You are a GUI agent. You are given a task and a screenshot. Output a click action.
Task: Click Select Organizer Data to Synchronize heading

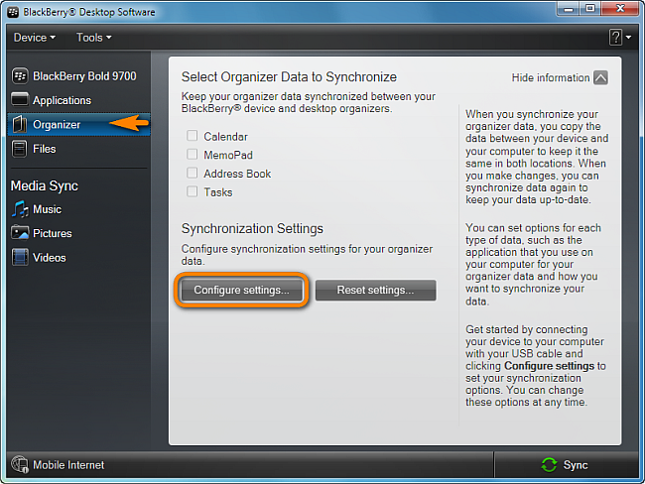[289, 77]
